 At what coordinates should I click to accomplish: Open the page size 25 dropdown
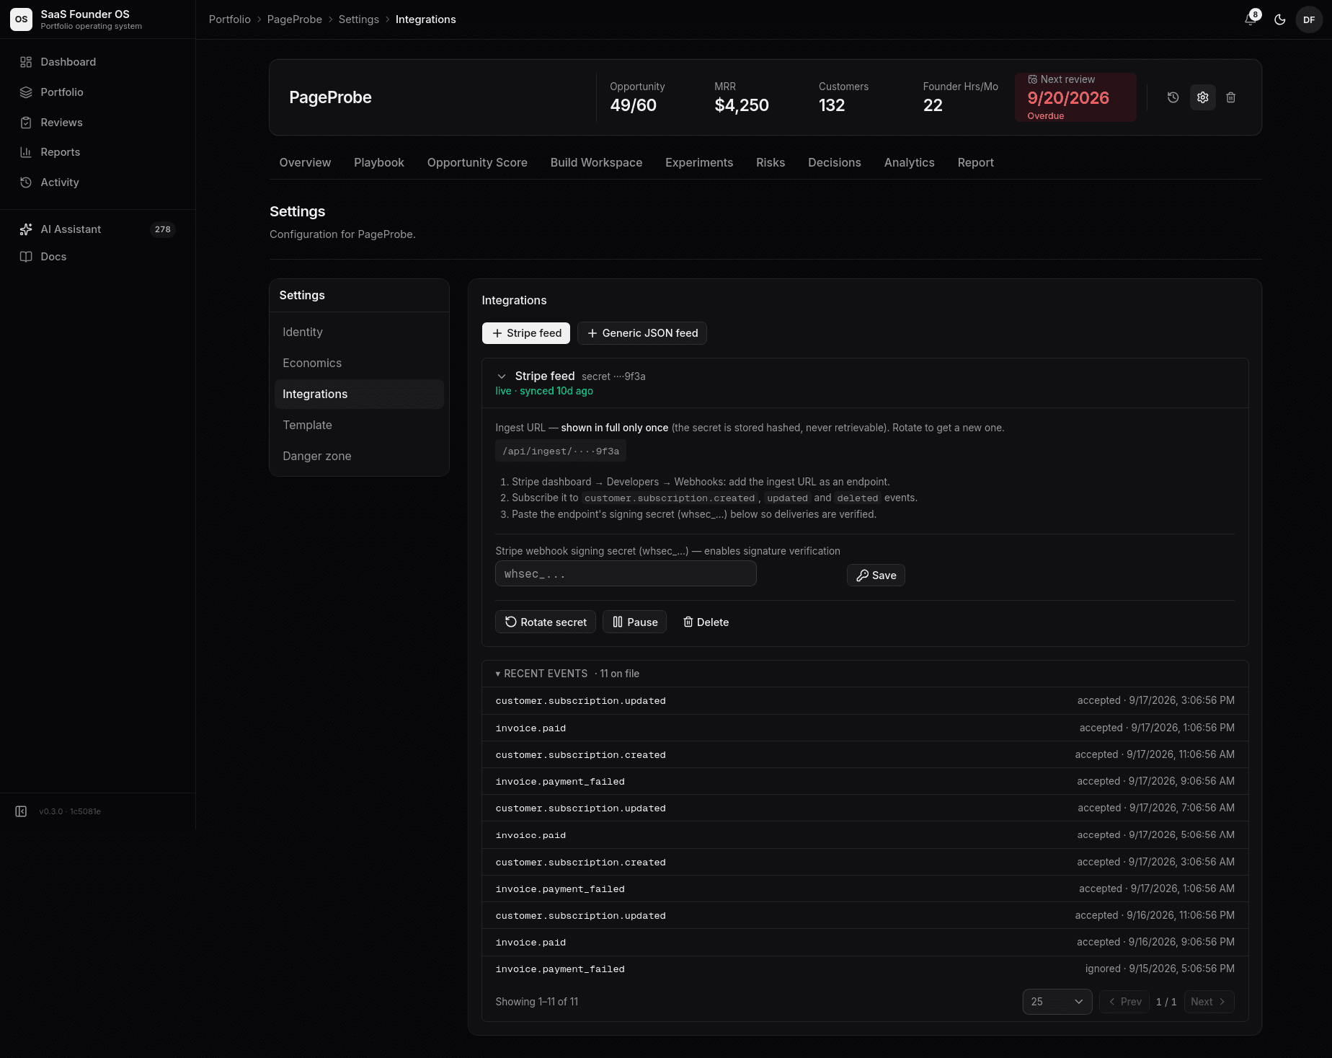coord(1057,1002)
